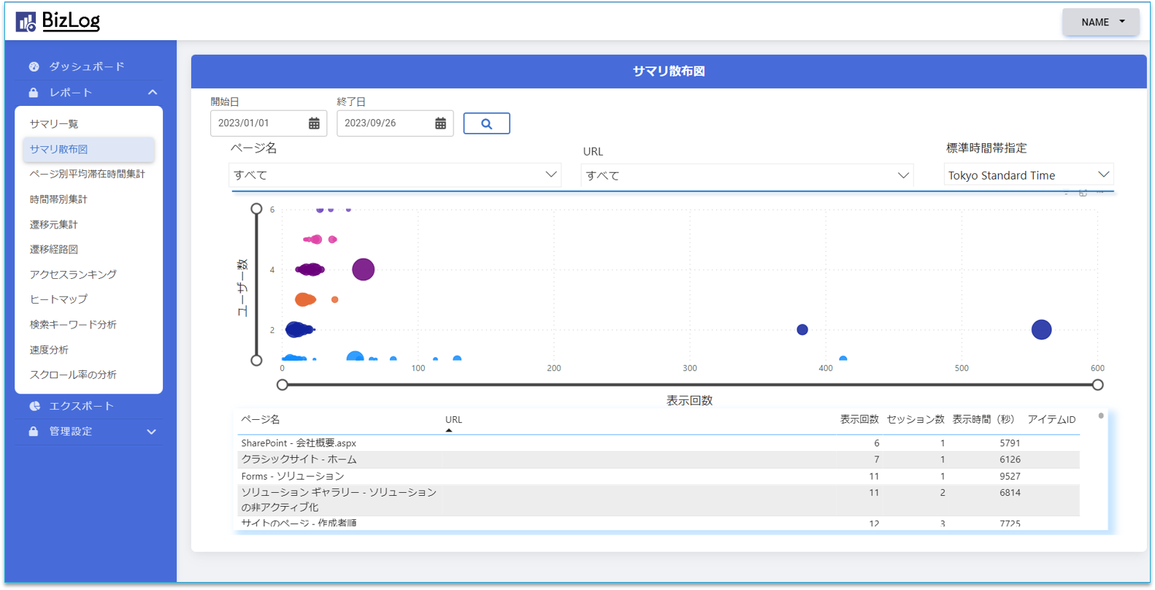Select row SharePoint - 会社概要.aspx
Viewport: 1155px width, 590px height.
[x=658, y=443]
